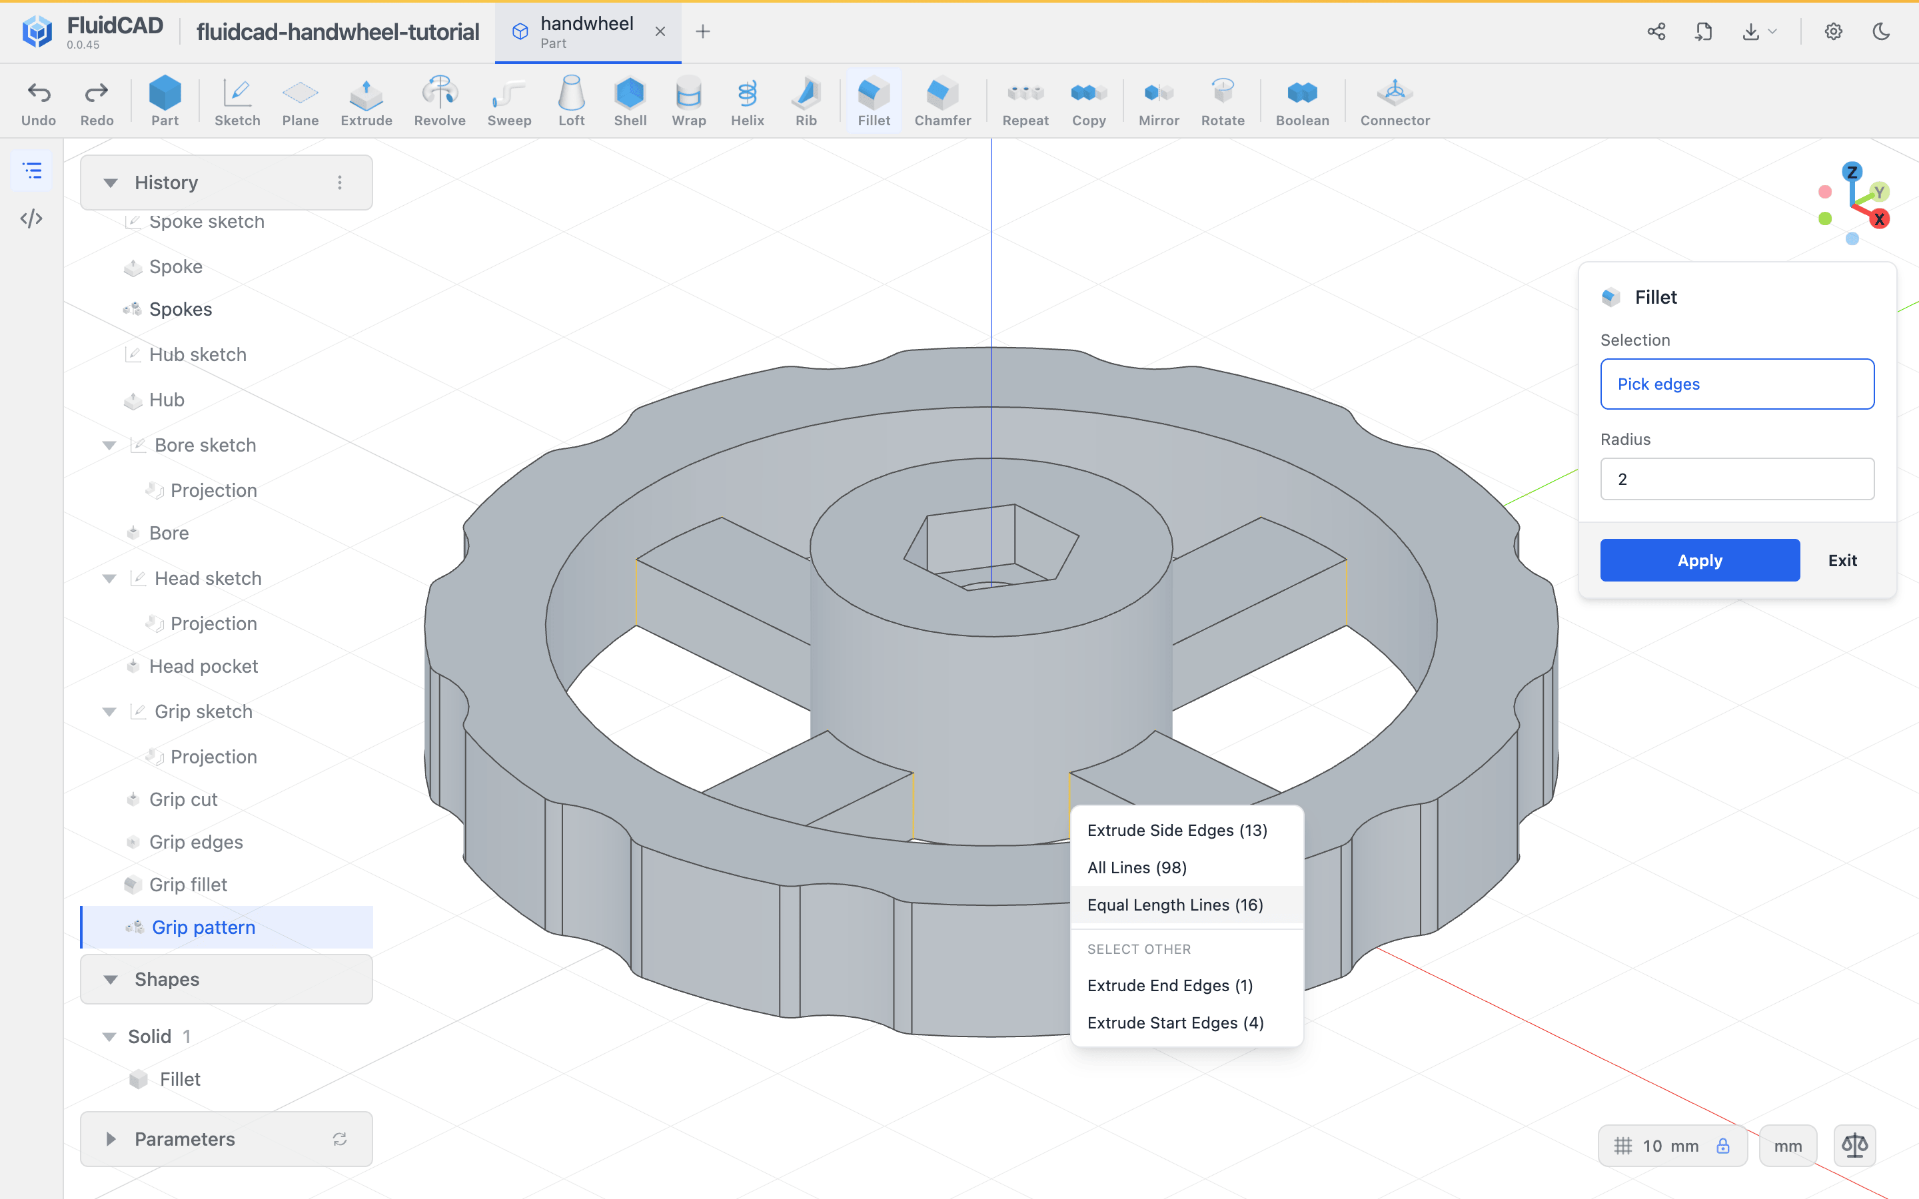Click the Radius input field

pos(1736,479)
